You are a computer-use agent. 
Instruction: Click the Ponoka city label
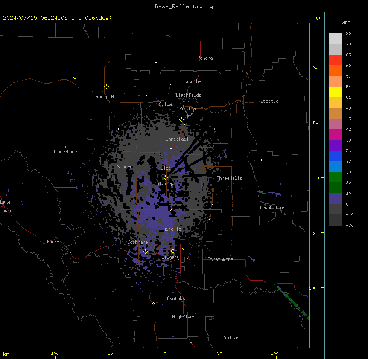(205, 58)
